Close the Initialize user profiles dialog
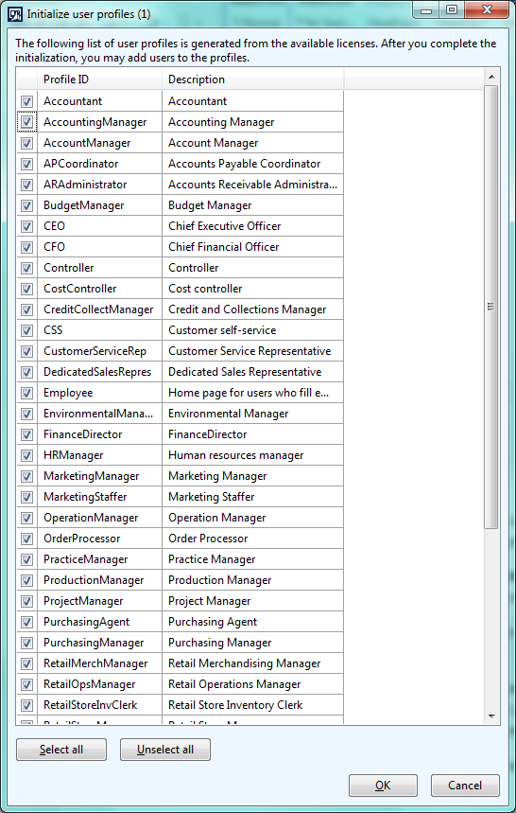The height and width of the screenshot is (813, 516). coord(487,9)
